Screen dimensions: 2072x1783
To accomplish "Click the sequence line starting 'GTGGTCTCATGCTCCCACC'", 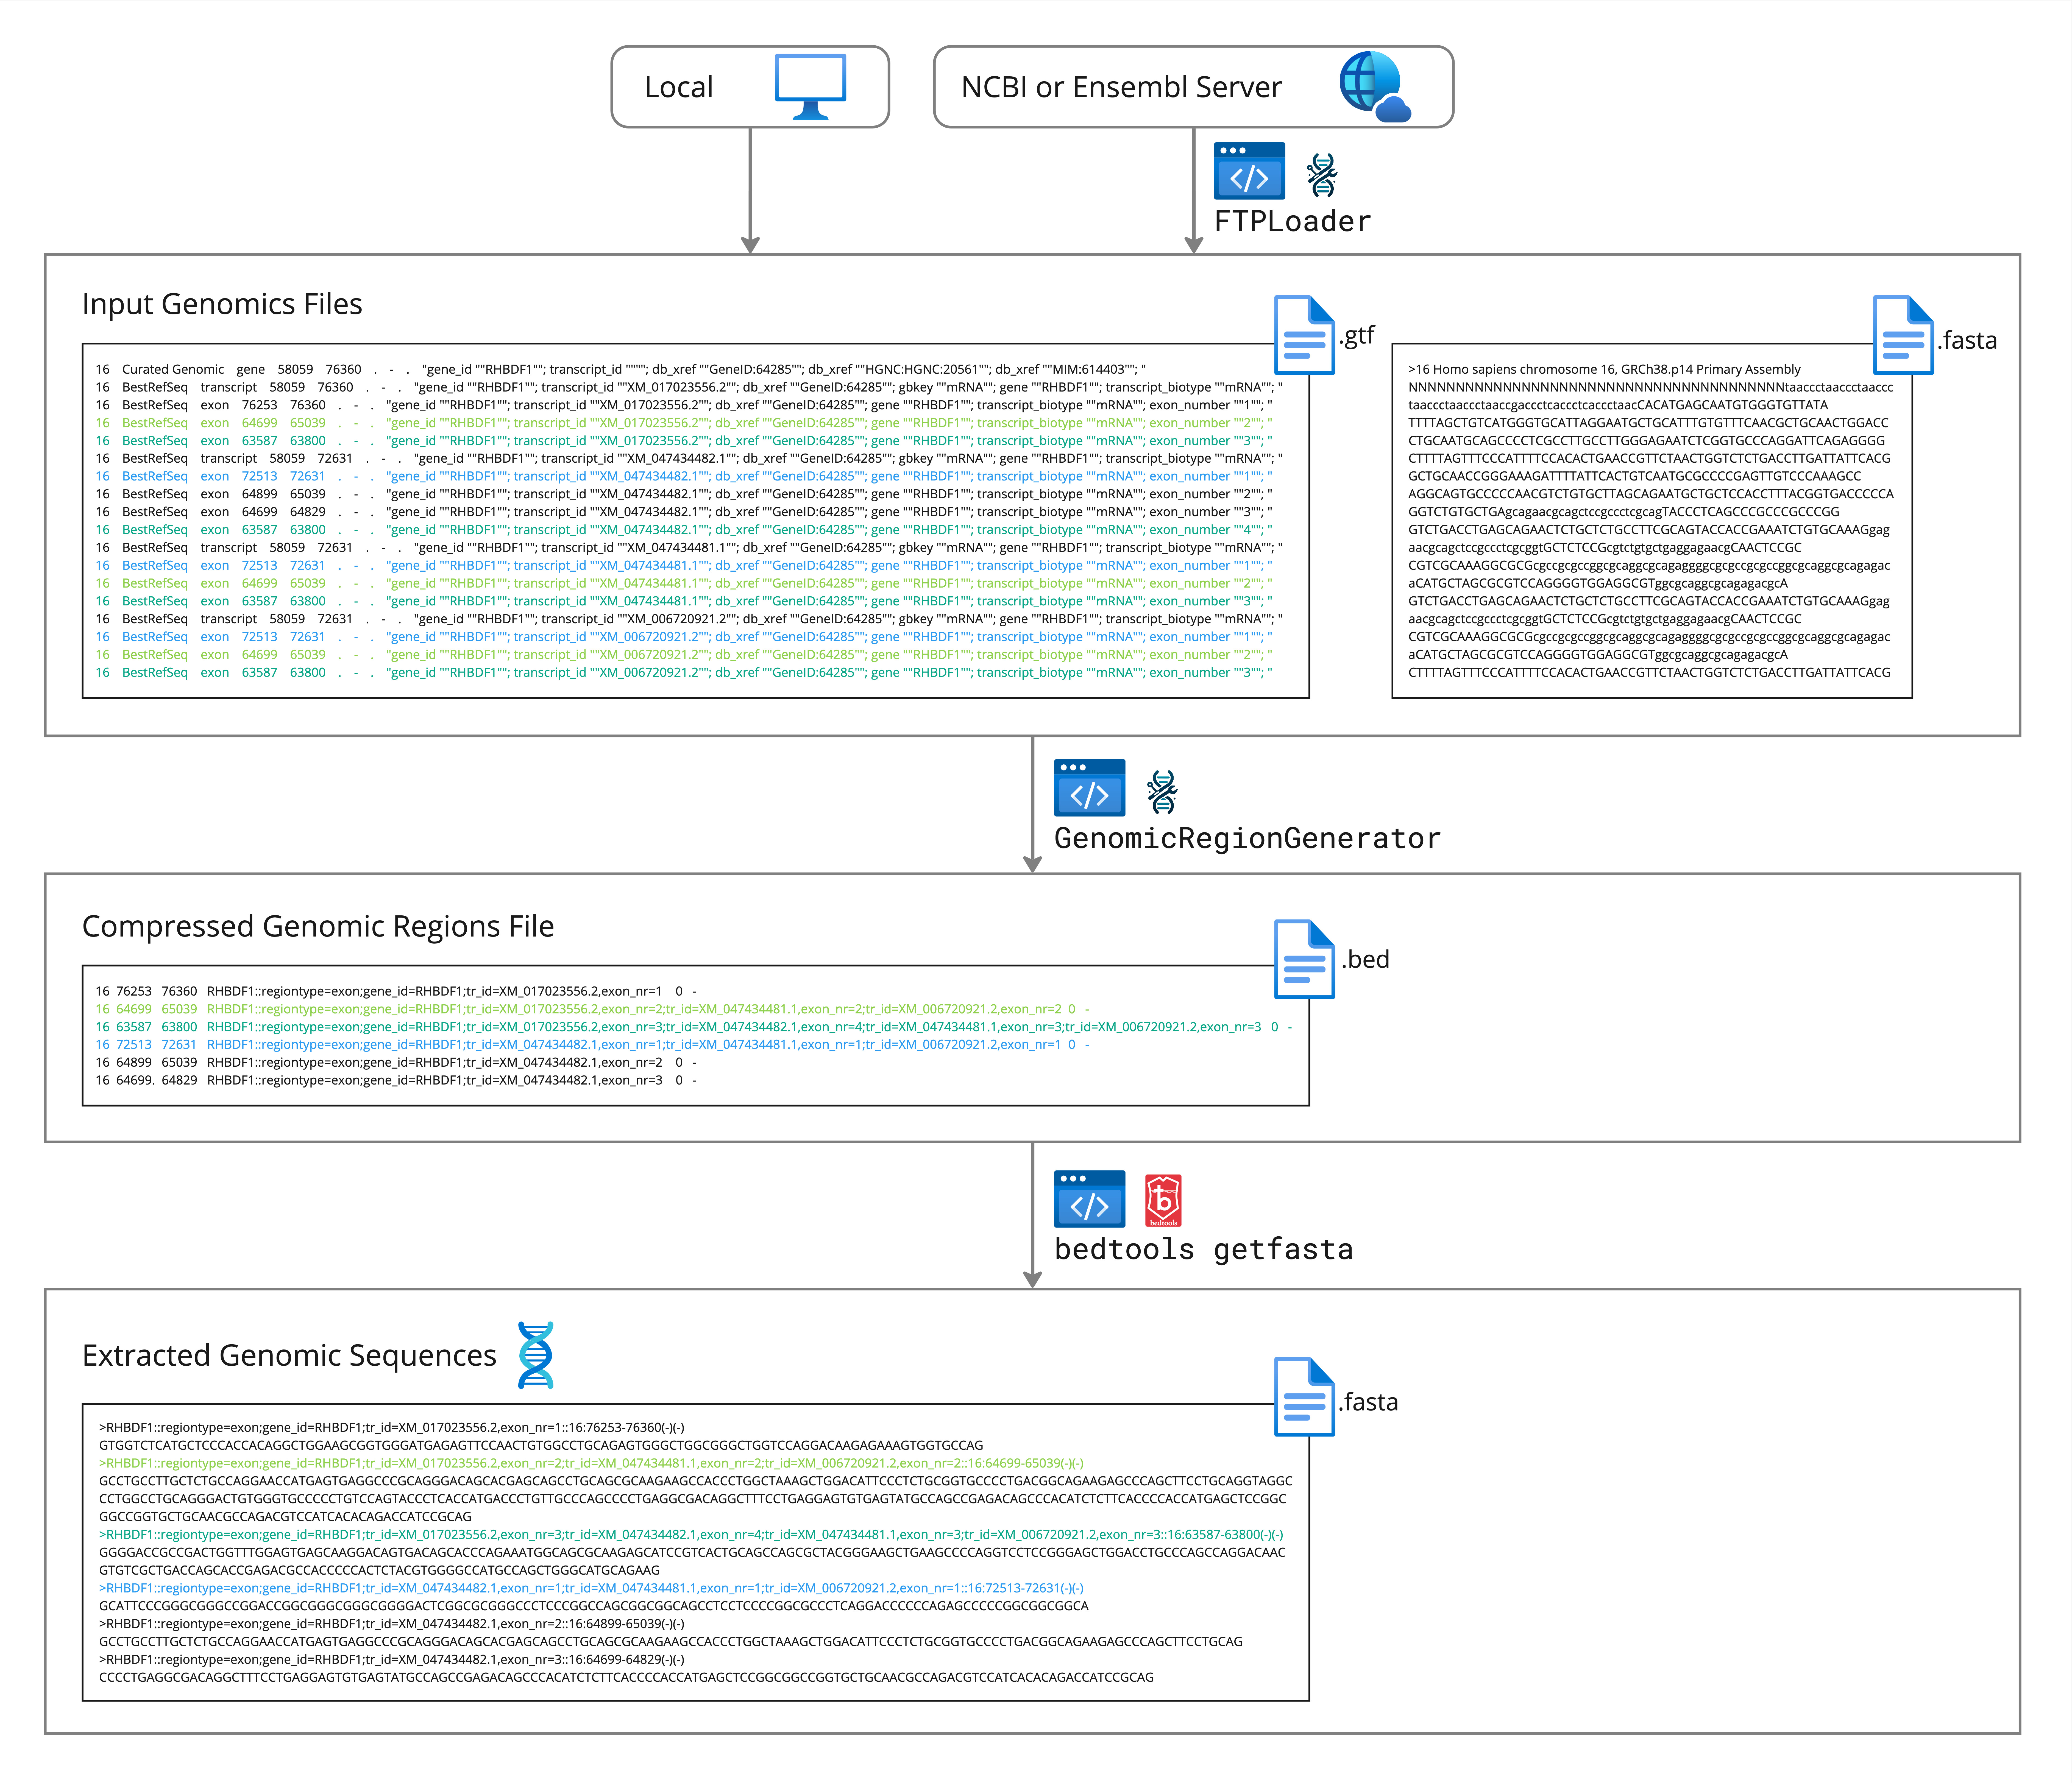I will point(541,1445).
